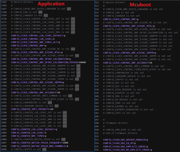Select CONFIG_FLASH_HAS_DRIVER_ENABLED=y line
180x152 pixels.
tap(125, 140)
